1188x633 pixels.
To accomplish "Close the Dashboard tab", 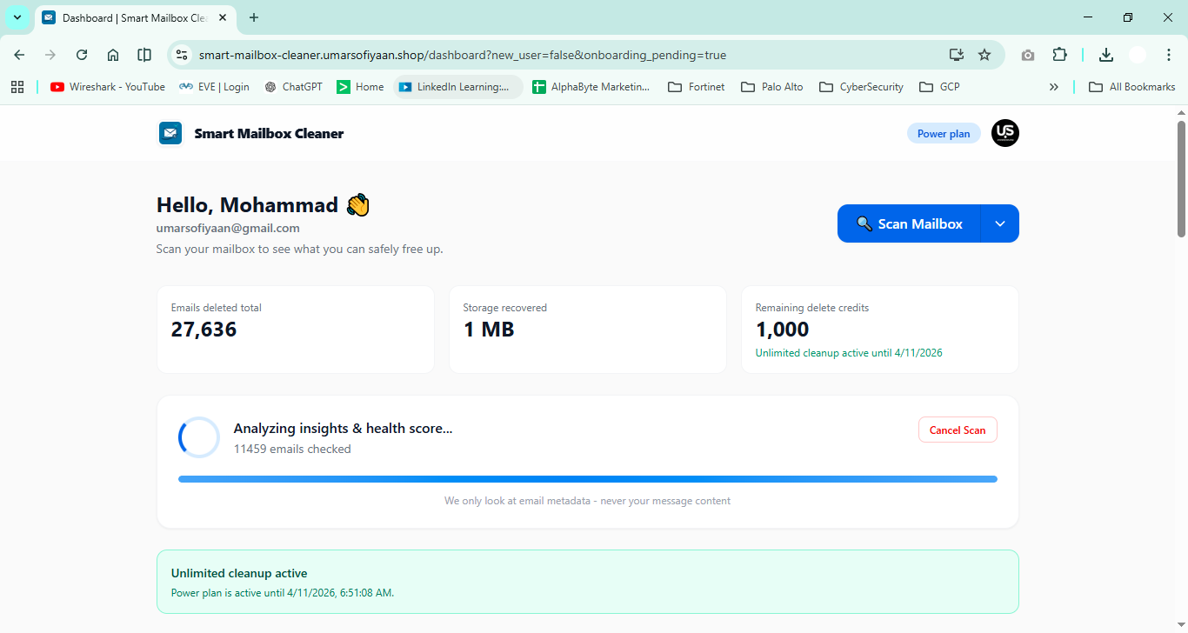I will tap(223, 17).
